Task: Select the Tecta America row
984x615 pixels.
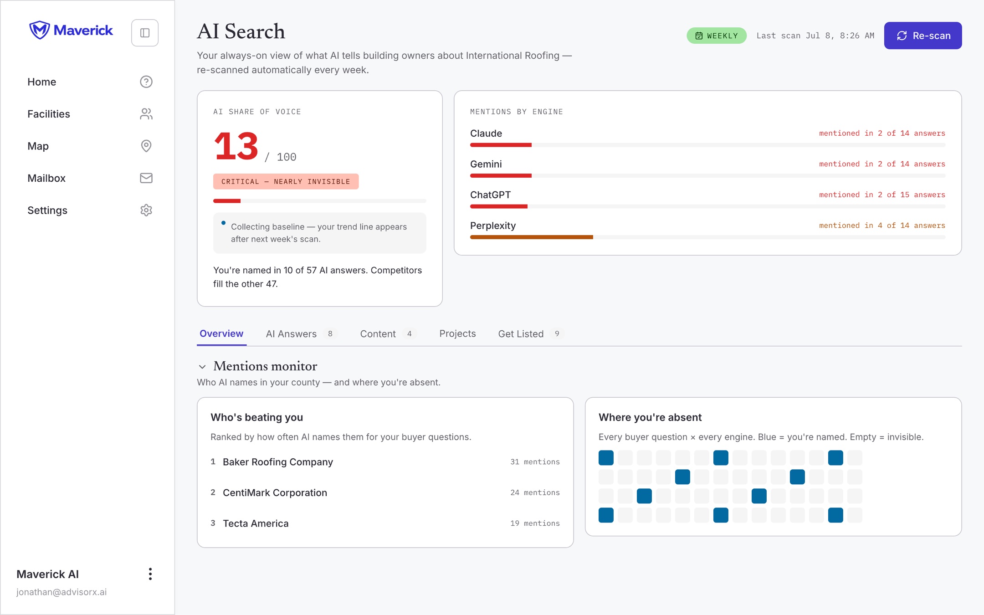Action: [385, 523]
